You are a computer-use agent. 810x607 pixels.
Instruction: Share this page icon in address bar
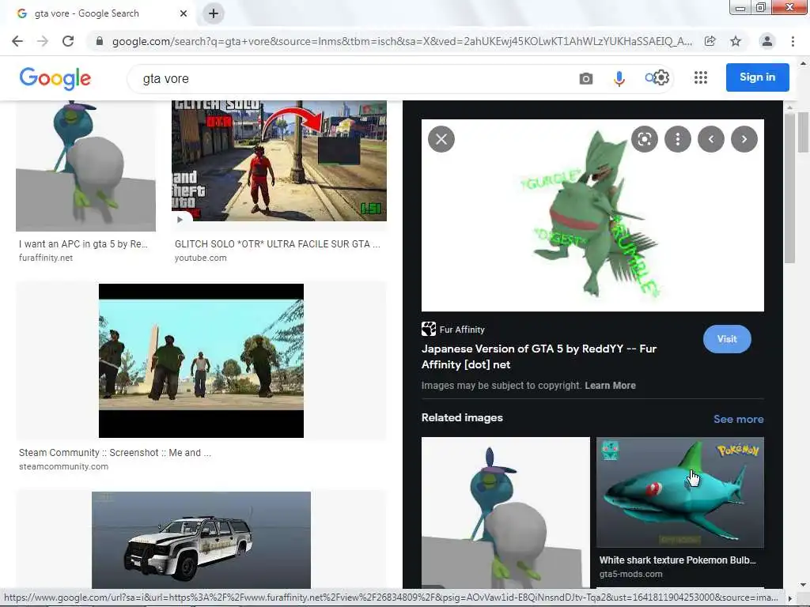pos(710,41)
